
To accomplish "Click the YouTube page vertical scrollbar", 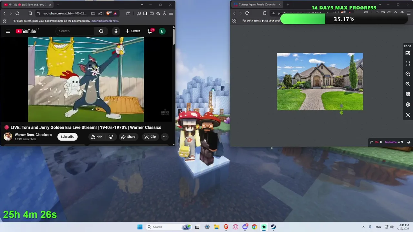I will pyautogui.click(x=174, y=37).
